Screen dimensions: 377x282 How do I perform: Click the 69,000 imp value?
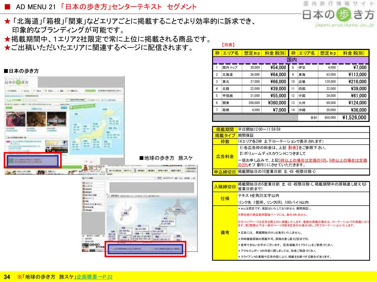(331, 103)
